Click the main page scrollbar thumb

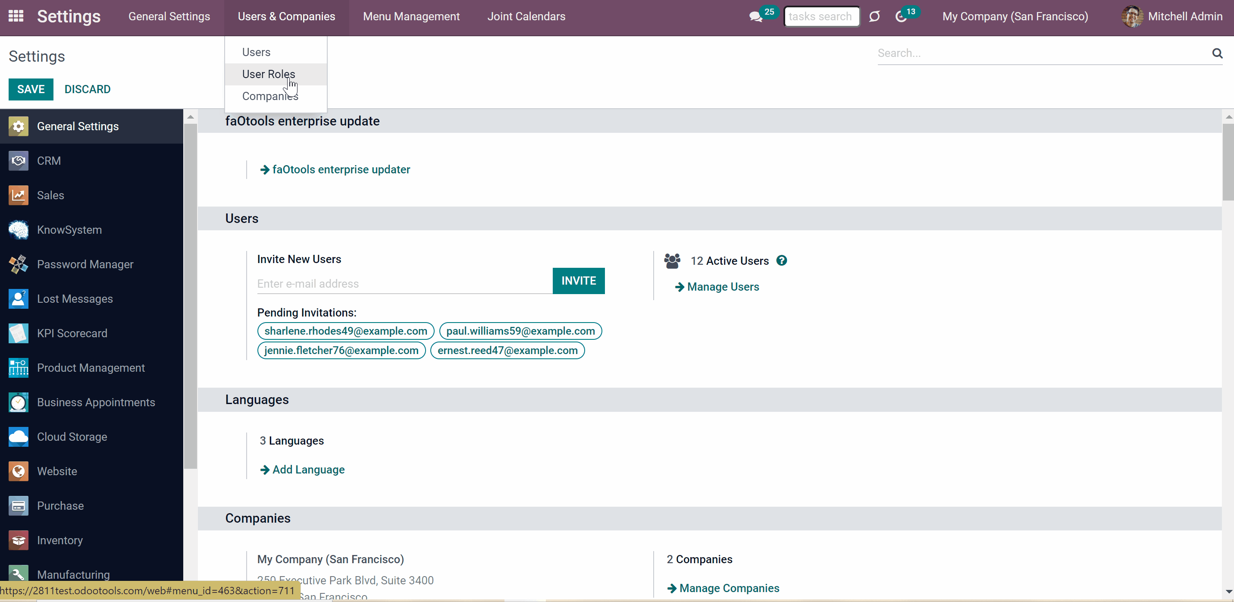(x=1228, y=162)
